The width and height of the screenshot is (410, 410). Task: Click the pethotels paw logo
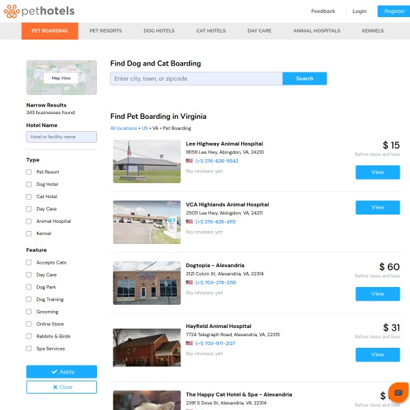tap(12, 11)
